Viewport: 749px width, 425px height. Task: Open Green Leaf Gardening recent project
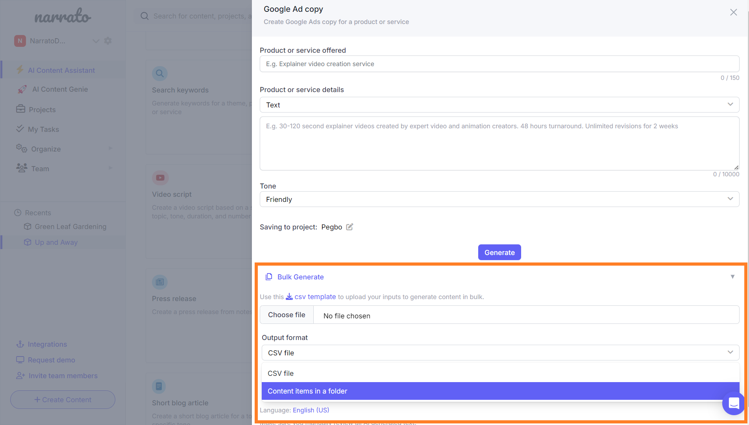click(x=70, y=226)
